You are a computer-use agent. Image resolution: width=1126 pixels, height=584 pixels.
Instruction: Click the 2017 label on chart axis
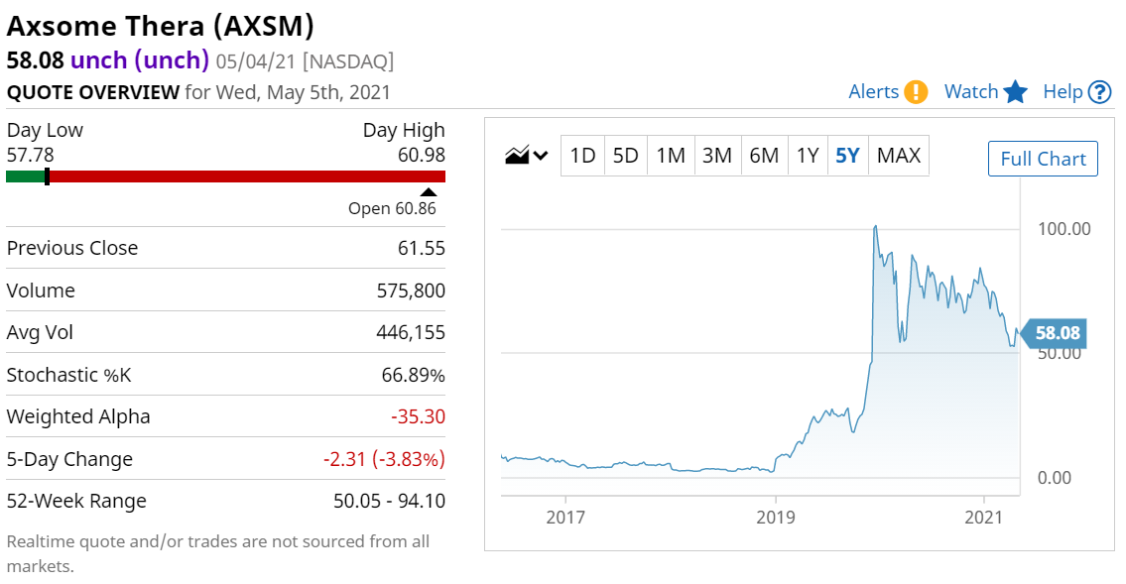565,518
